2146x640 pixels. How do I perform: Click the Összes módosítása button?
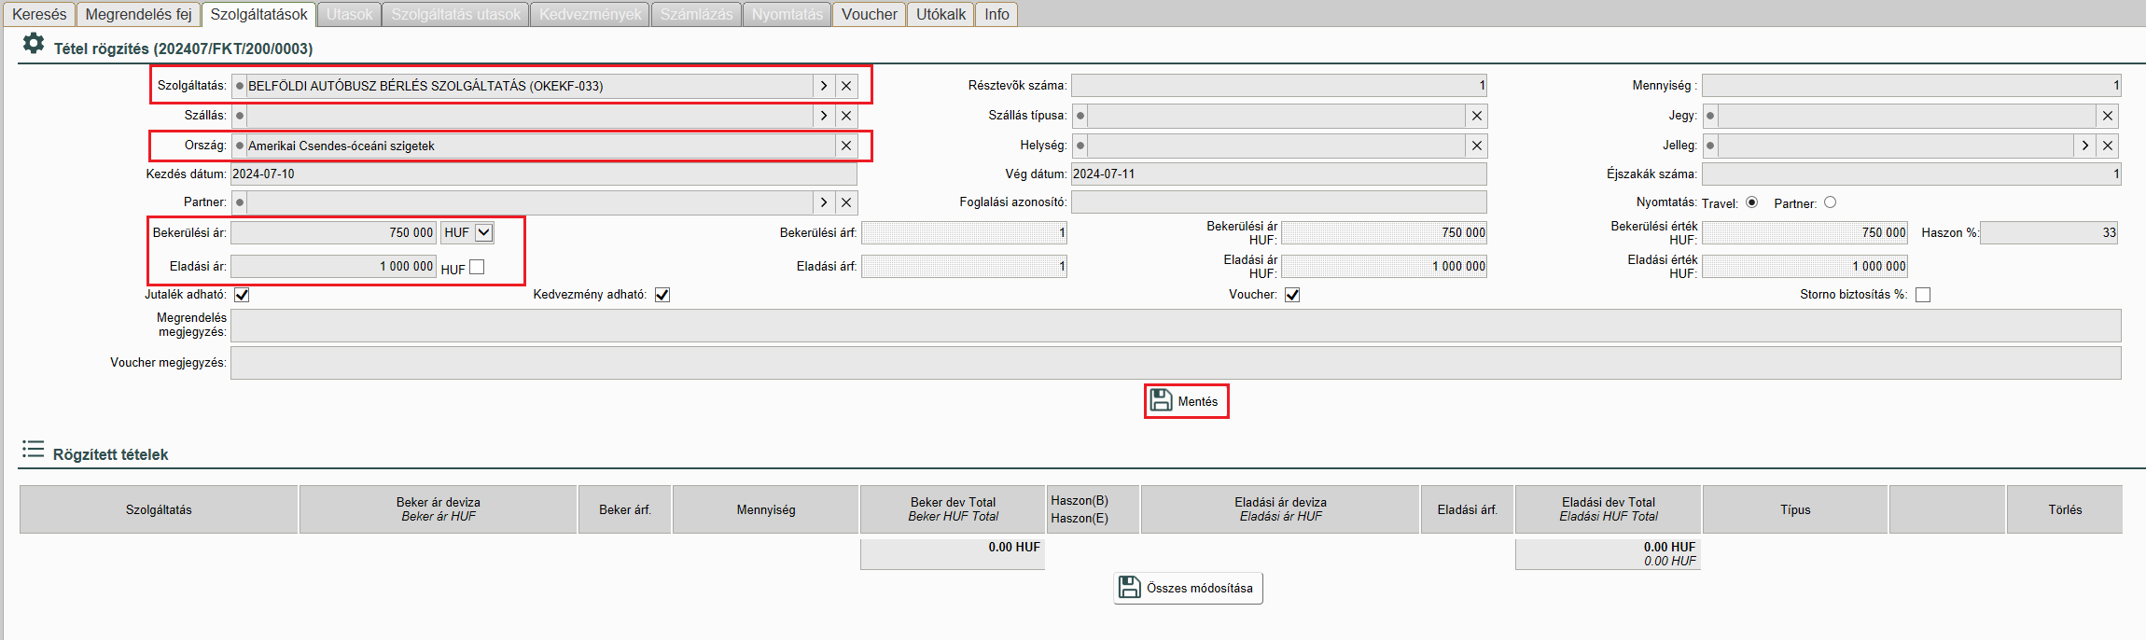pyautogui.click(x=1187, y=589)
